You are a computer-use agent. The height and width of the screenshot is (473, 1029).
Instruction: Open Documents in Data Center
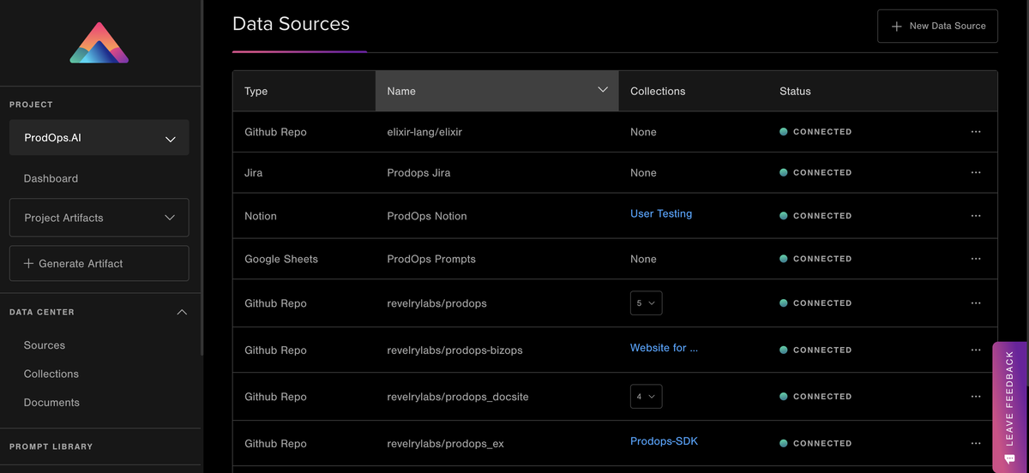(51, 403)
